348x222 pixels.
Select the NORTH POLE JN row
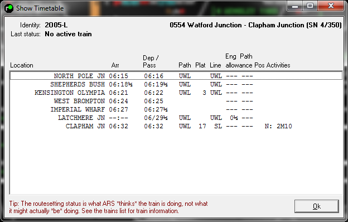click(x=176, y=76)
